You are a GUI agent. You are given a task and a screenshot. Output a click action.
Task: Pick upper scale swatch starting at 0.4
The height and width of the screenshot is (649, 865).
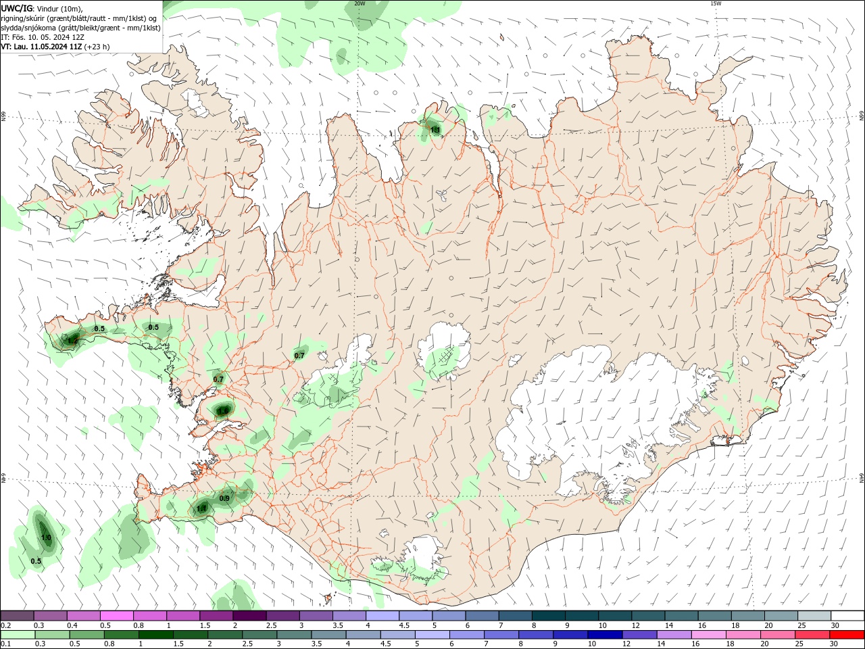[83, 615]
